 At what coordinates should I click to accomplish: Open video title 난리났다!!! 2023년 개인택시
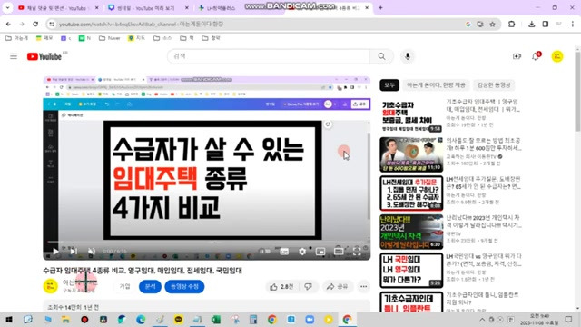click(484, 222)
